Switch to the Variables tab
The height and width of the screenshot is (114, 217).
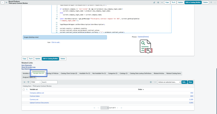[x=26, y=73]
